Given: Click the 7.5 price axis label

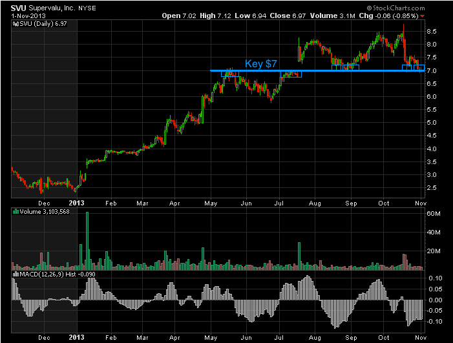Looking at the screenshot, I should coord(432,57).
